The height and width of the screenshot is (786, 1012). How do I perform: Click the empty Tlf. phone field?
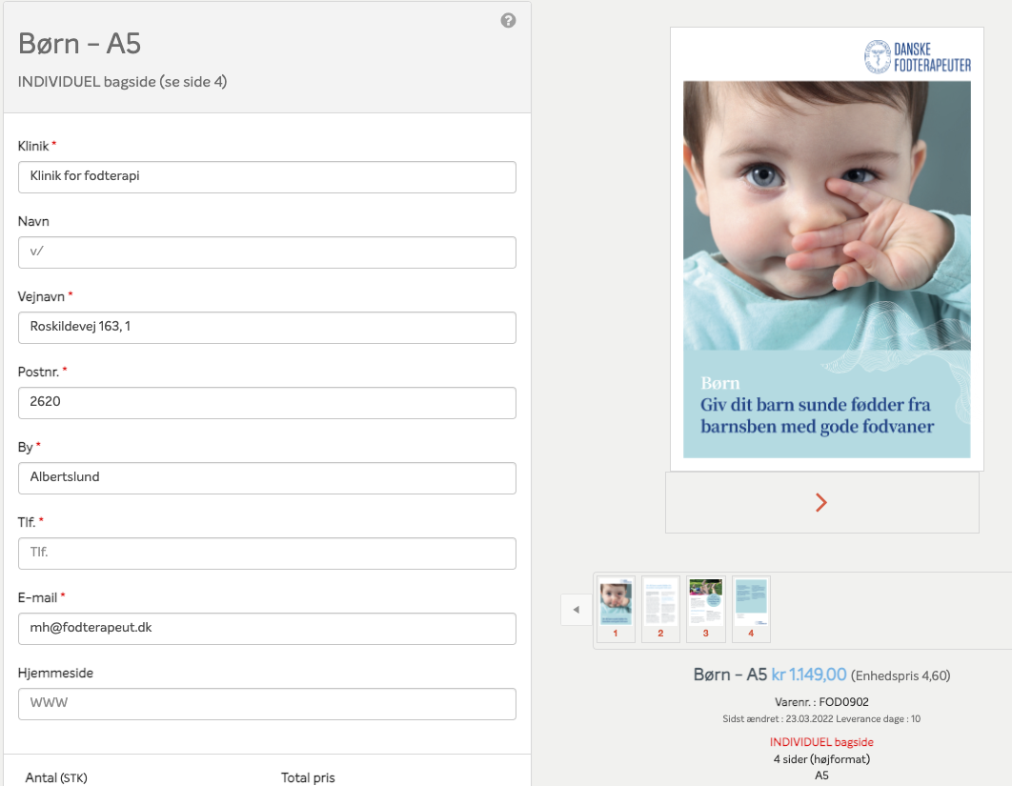[x=267, y=554]
